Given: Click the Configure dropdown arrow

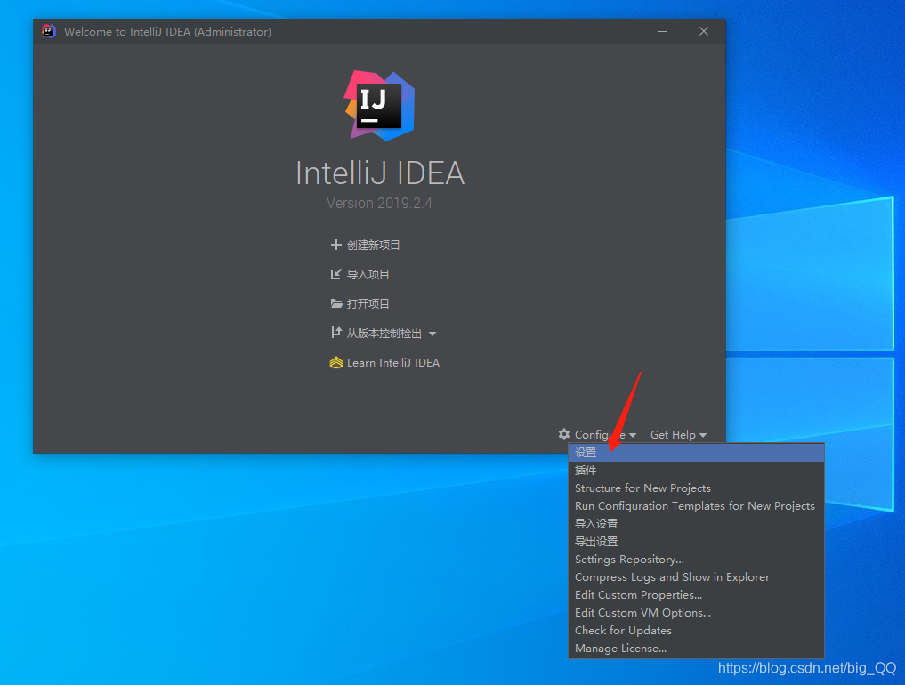Looking at the screenshot, I should [x=633, y=435].
